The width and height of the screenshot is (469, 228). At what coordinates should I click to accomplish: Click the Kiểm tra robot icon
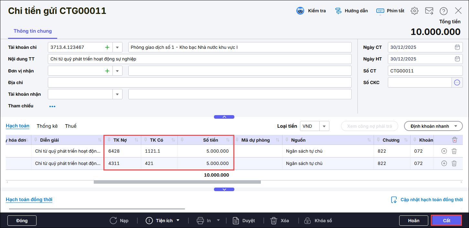click(x=301, y=11)
